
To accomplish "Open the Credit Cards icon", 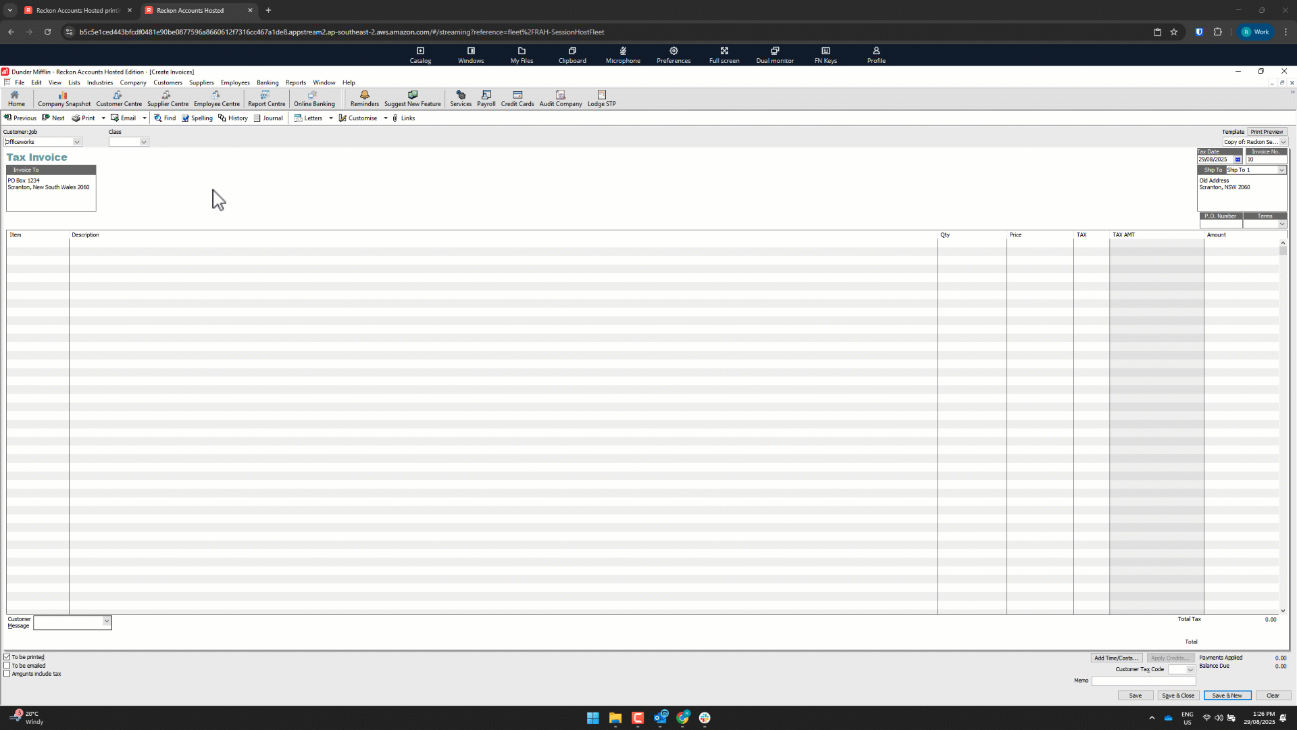I will pos(517,99).
